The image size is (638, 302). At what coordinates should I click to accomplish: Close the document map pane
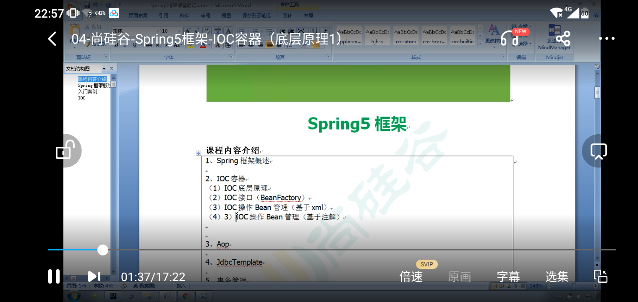click(x=112, y=68)
